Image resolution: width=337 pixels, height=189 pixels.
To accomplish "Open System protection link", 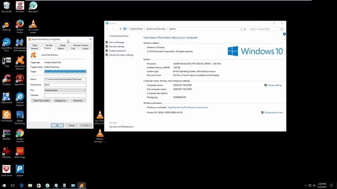I will pos(117,51).
